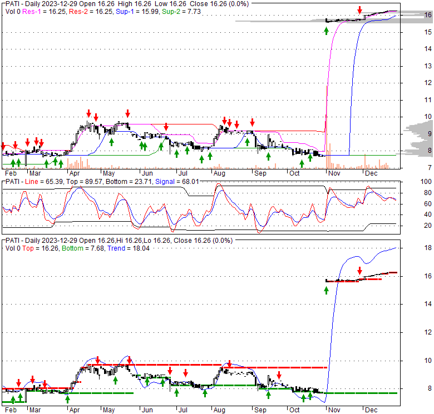The image size is (434, 414).
Task: Select the Top = 16.26 label in the bottom chart
Action: (x=40, y=248)
